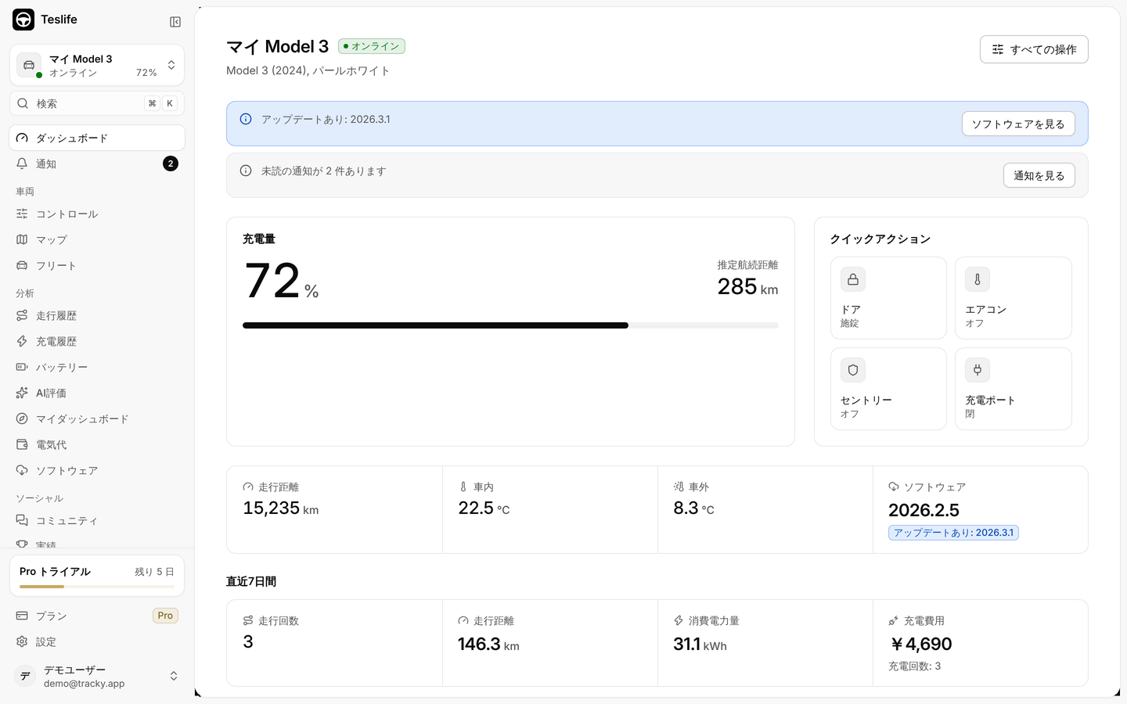
Task: Toggle セントリー mode quick action
Action: pyautogui.click(x=888, y=389)
